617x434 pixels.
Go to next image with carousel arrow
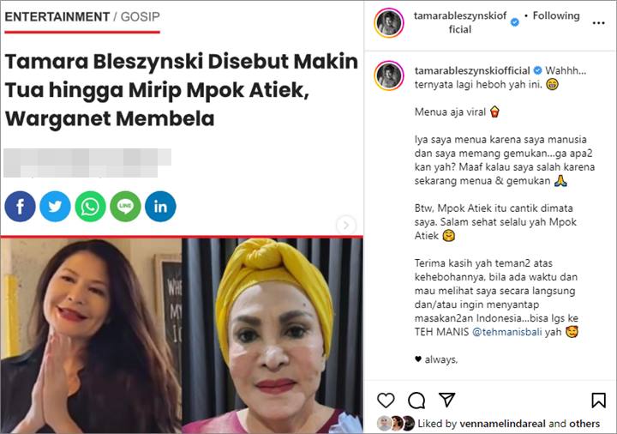pos(346,225)
